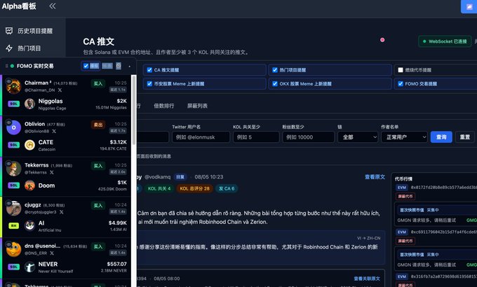Image resolution: width=477 pixels, height=287 pixels.
Task: Open 链 dropdown showing 全部
Action: 358,137
